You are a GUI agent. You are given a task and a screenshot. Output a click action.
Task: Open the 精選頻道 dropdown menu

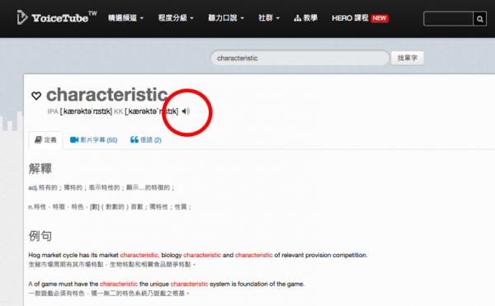coord(125,18)
